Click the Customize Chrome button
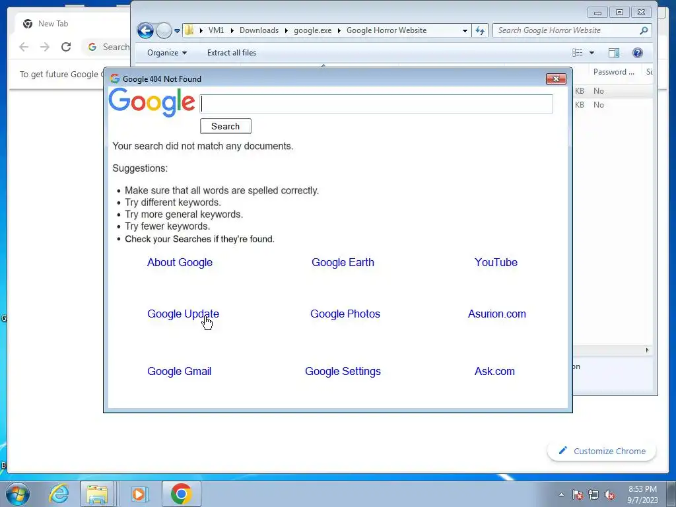 602,451
